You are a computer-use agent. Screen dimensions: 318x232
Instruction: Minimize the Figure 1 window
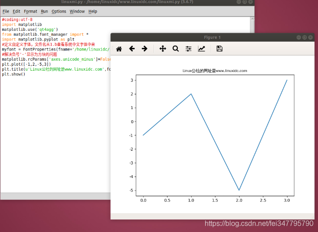click(299, 38)
